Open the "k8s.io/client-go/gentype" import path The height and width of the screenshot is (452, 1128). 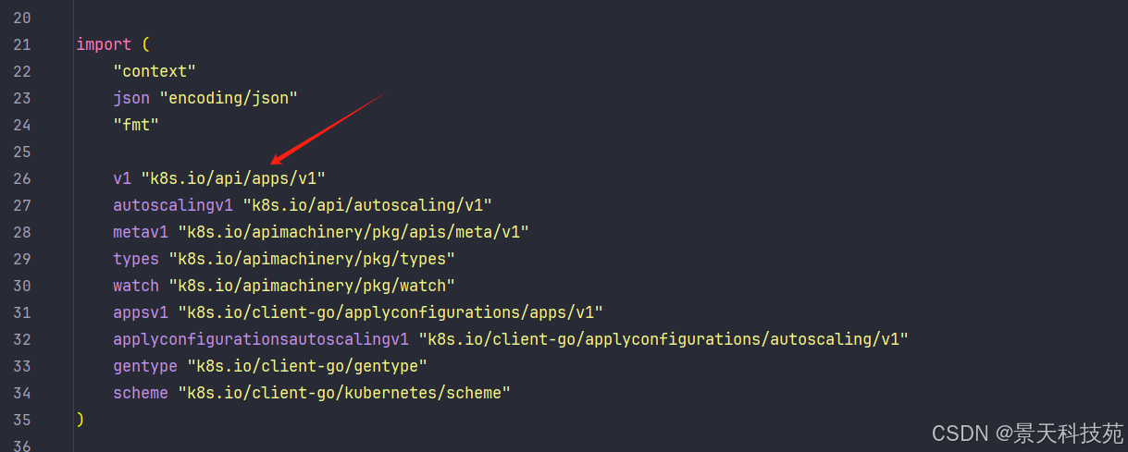[x=307, y=366]
